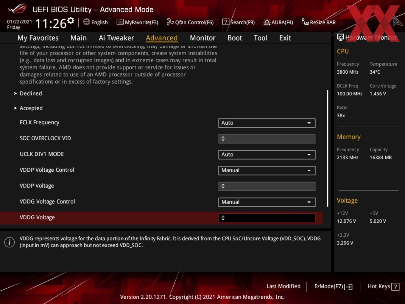Viewport: 405px width, 304px height.
Task: Click the +5V reading 5.020 V
Action: point(378,221)
